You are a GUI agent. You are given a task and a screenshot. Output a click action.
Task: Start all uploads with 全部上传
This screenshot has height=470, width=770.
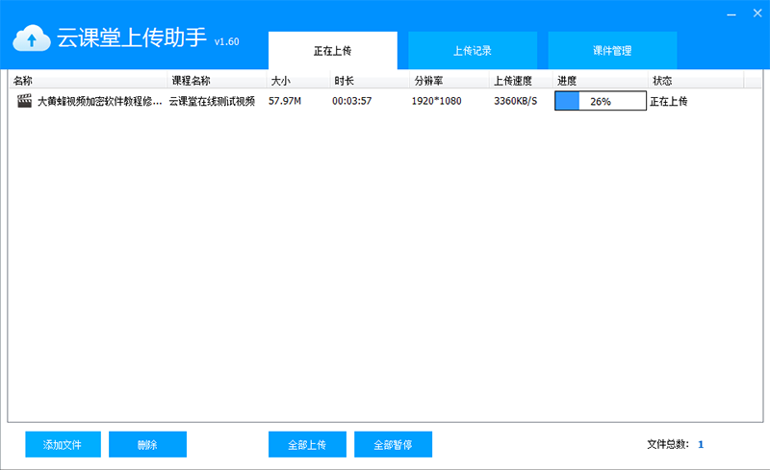coord(307,444)
